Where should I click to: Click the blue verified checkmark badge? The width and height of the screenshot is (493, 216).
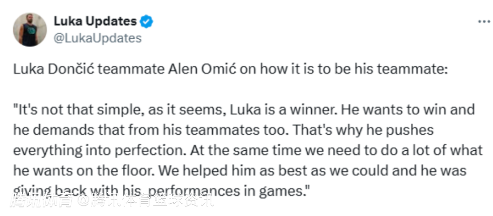[x=147, y=21]
